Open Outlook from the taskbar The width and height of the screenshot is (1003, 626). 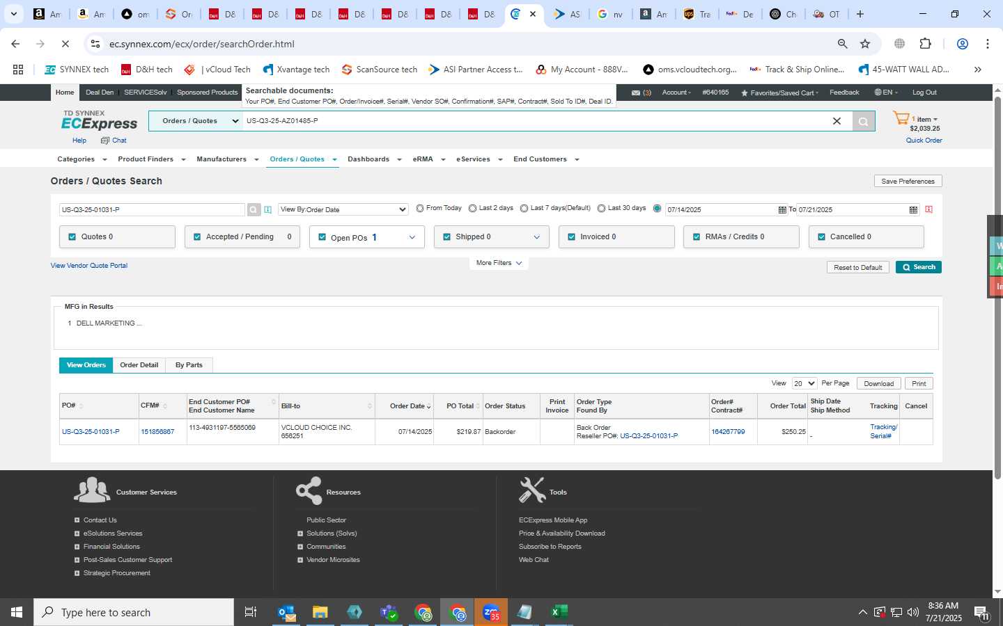click(286, 612)
